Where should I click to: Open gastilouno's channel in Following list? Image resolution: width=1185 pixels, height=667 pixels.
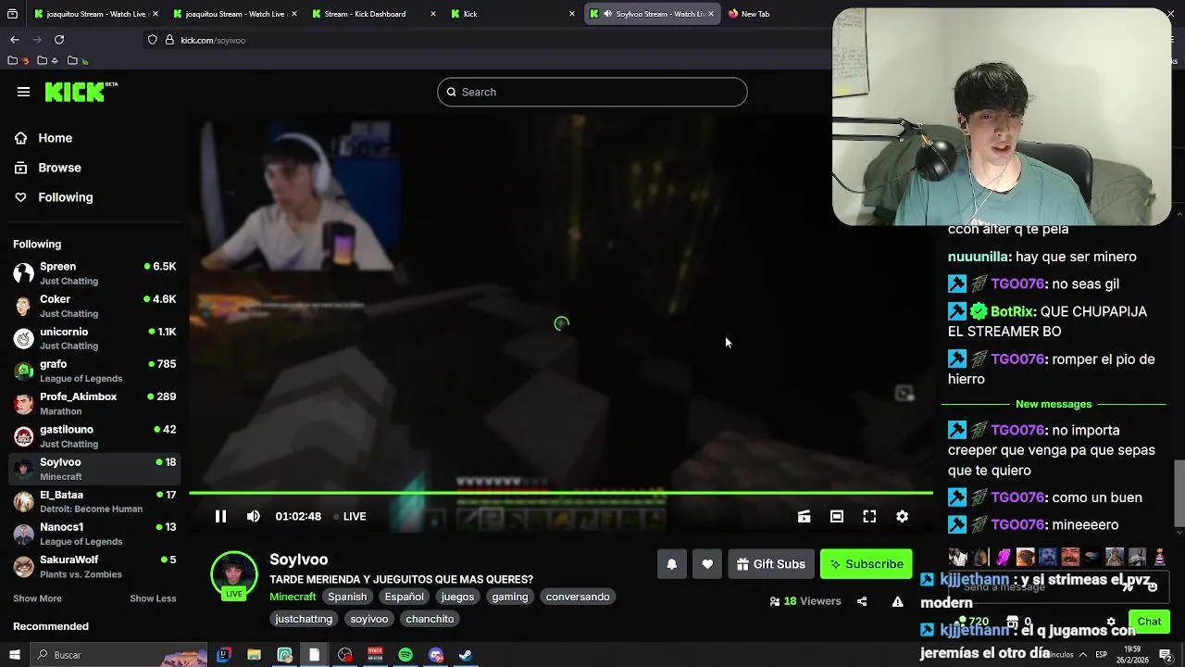pyautogui.click(x=94, y=436)
